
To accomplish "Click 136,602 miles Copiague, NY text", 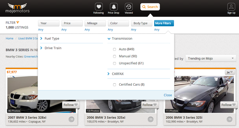I will [x=27, y=122].
